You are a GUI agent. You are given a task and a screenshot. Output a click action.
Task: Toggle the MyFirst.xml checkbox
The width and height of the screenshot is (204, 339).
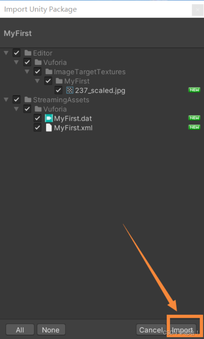coord(38,128)
